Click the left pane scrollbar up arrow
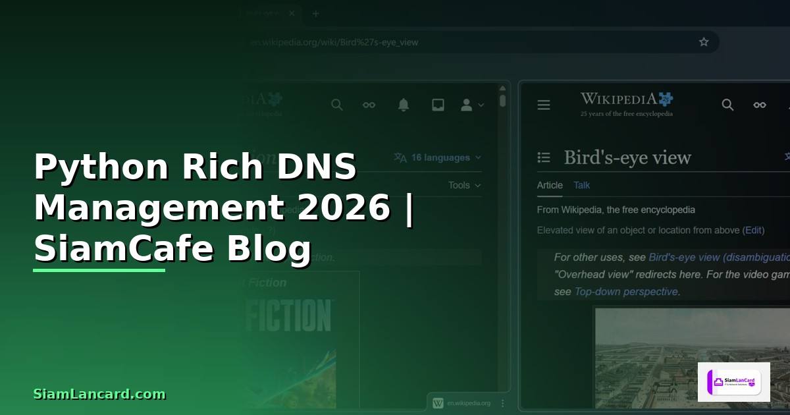This screenshot has height=415, width=790. (503, 89)
